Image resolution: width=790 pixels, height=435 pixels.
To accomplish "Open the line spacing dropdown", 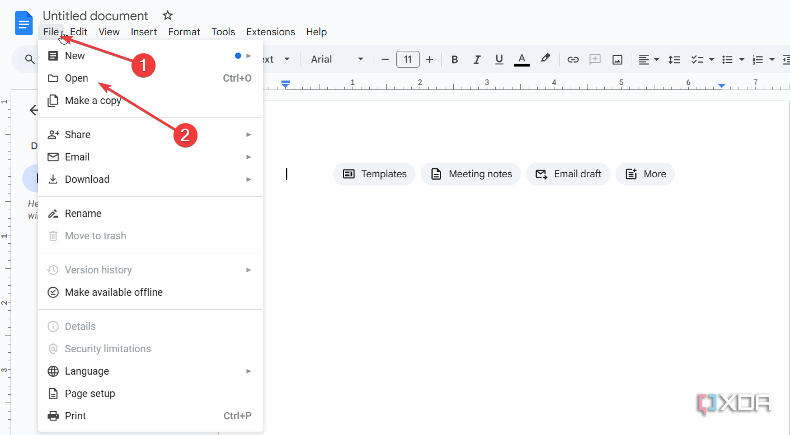I will pos(674,59).
